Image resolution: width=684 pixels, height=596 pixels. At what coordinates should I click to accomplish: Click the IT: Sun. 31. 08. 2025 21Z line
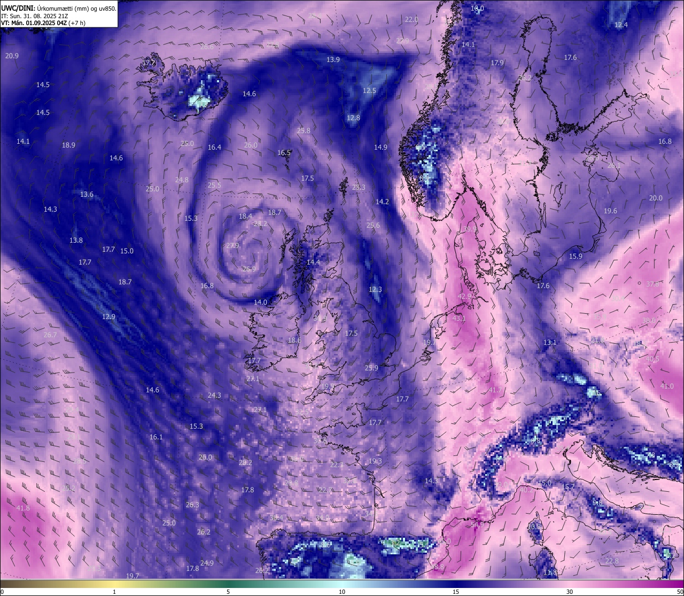34,16
